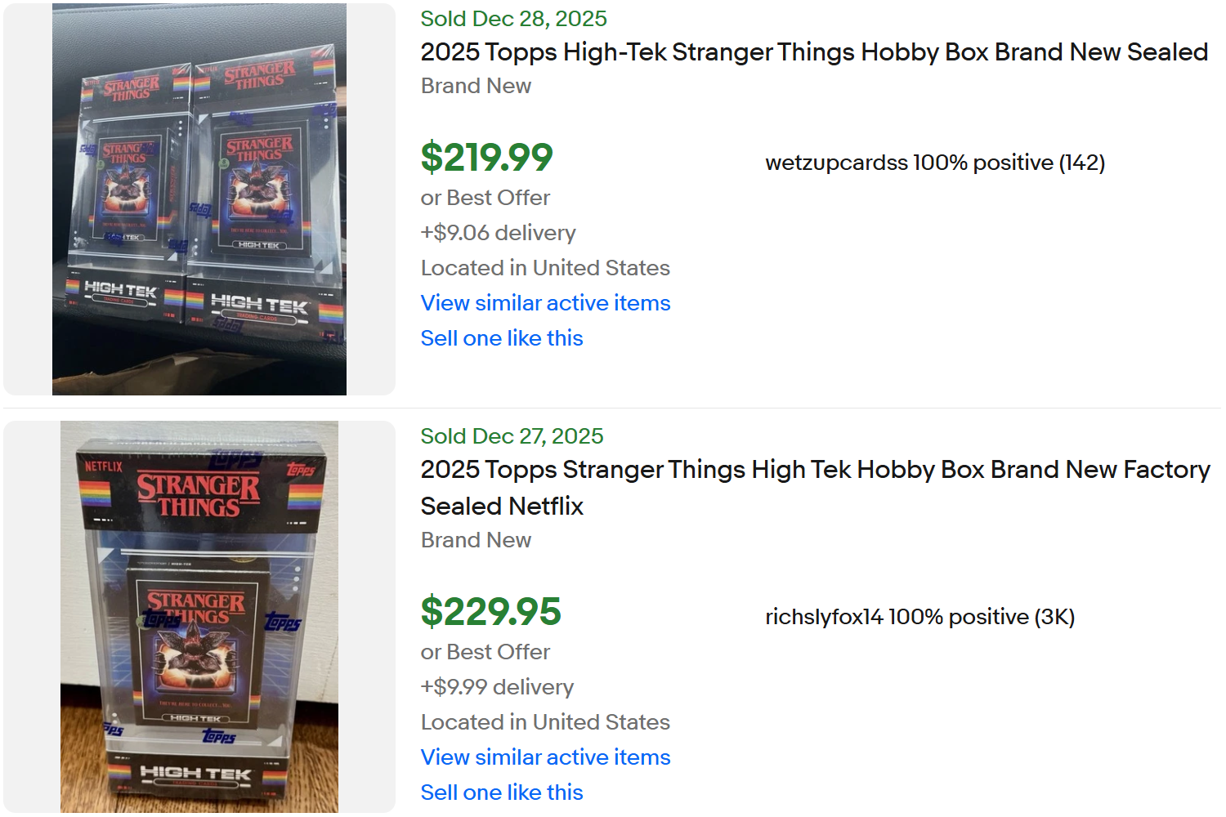
Task: Click View similar active items for the Netflix listing
Action: coord(544,757)
